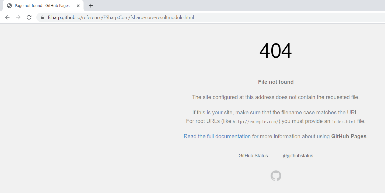385x193 pixels.
Task: Focus the address bar URL field
Action: tap(210, 17)
